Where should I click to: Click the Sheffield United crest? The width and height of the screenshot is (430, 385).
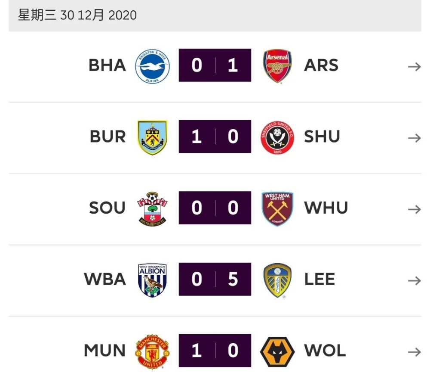tap(277, 137)
